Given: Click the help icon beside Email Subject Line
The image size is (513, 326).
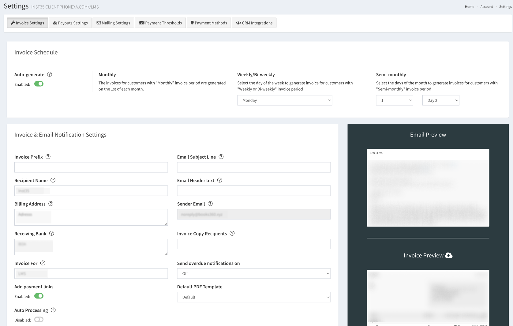Looking at the screenshot, I should point(221,157).
